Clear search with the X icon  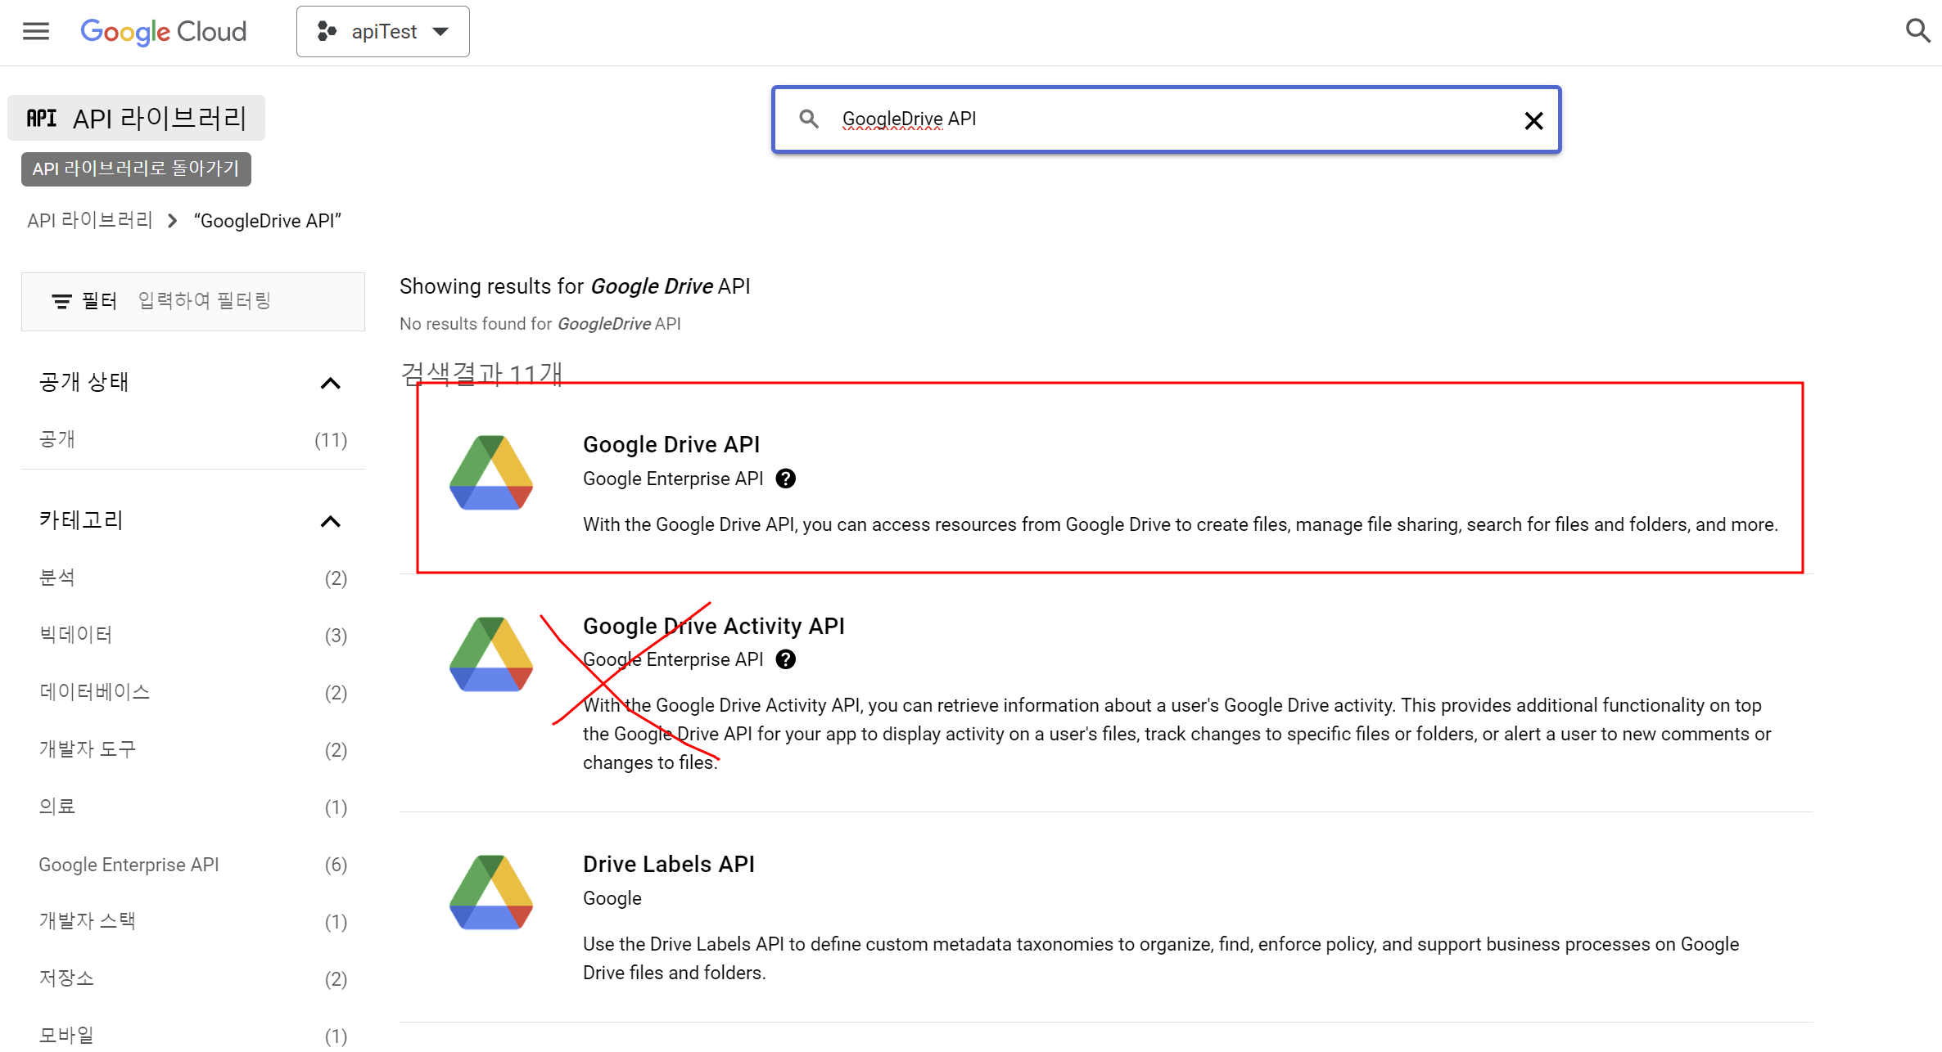(1533, 121)
